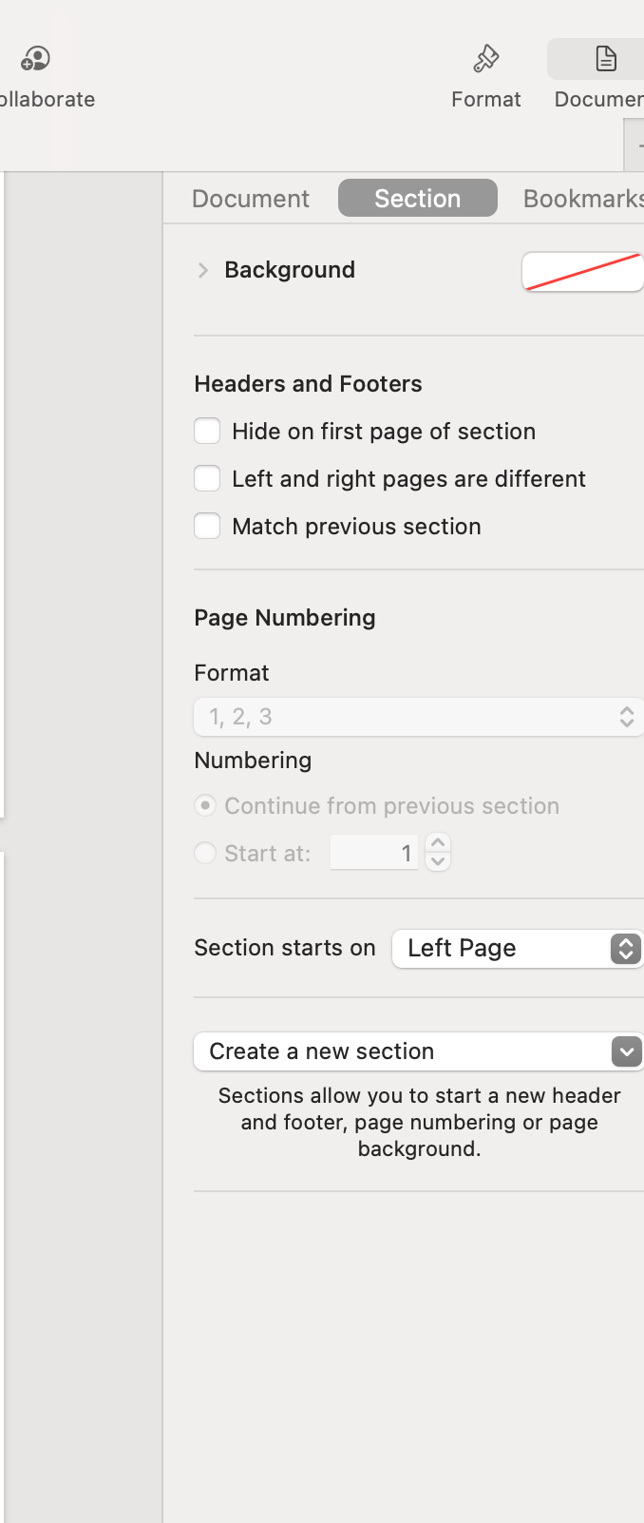
Task: Click the Background color swatch
Action: 581,272
